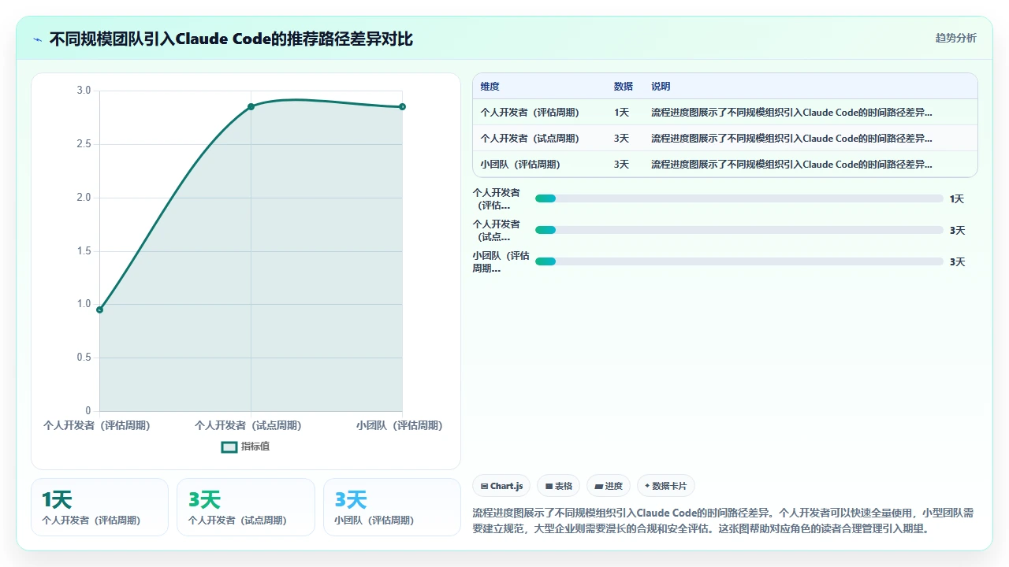
Task: Select the 数据卡片 tag chip
Action: click(x=666, y=486)
